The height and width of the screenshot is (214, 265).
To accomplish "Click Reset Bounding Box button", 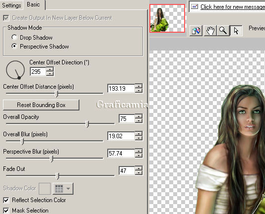I will (41, 105).
